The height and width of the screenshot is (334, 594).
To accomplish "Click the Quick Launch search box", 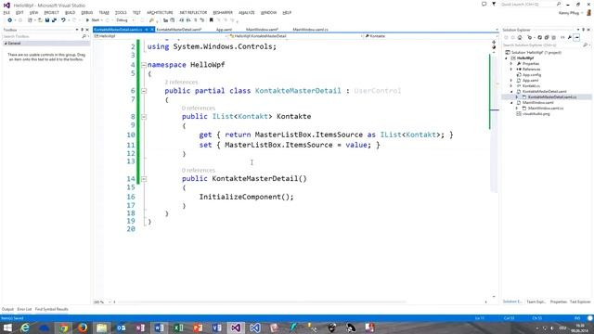I will [x=530, y=4].
